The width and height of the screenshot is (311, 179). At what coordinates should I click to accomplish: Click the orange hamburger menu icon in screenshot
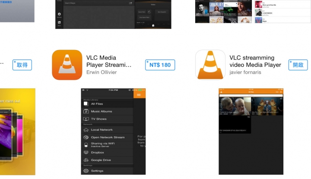[x=139, y=95]
